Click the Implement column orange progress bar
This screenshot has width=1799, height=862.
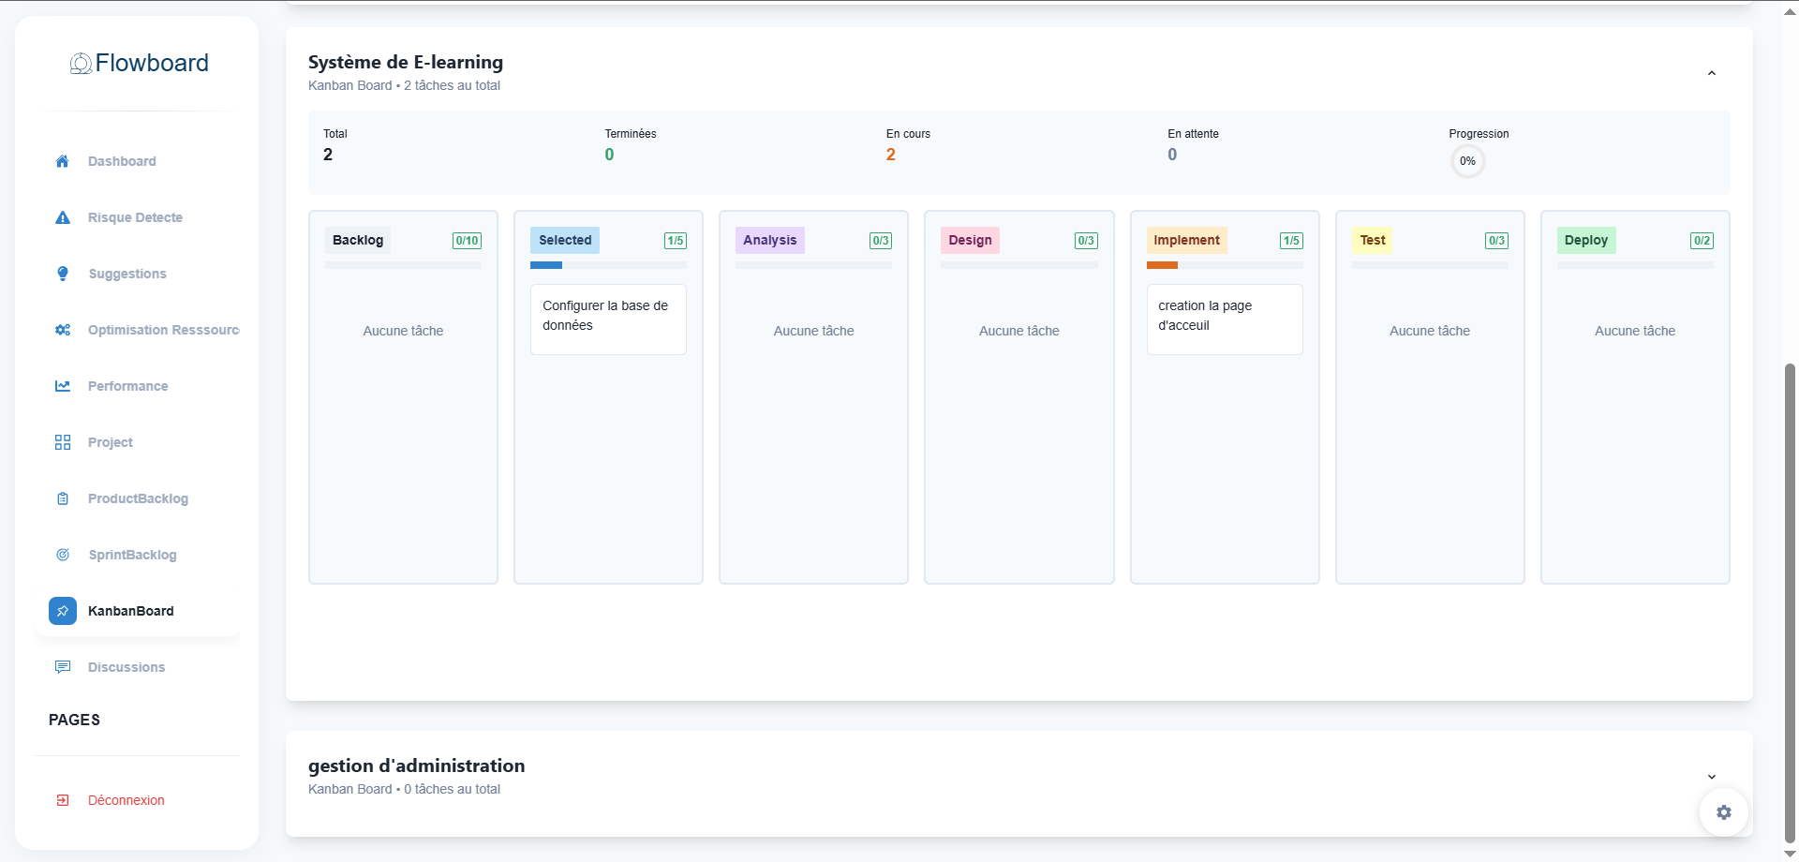pos(1162,265)
